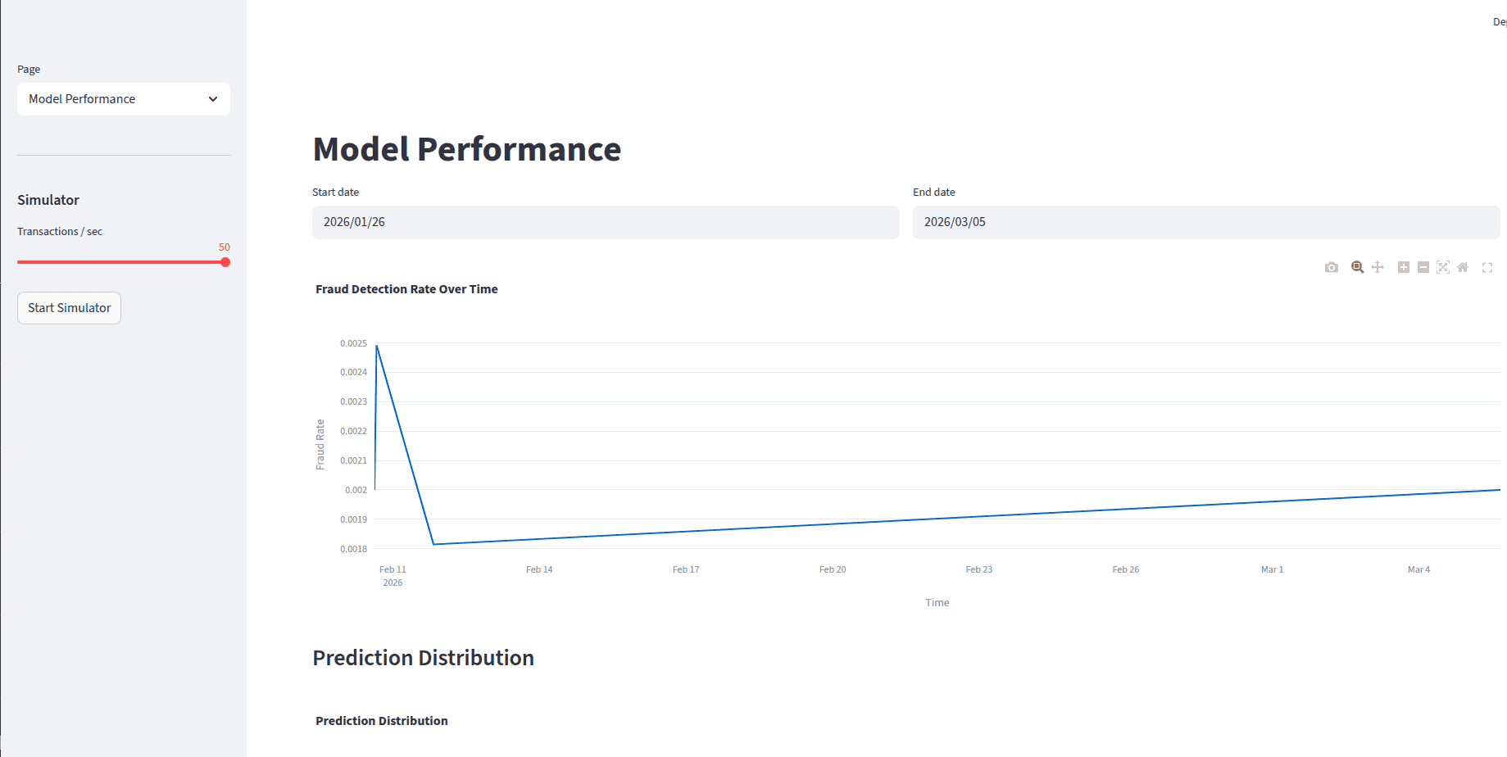Click inside the Fraud Detection chart plot area
The image size is (1507, 757).
pyautogui.click(x=901, y=451)
